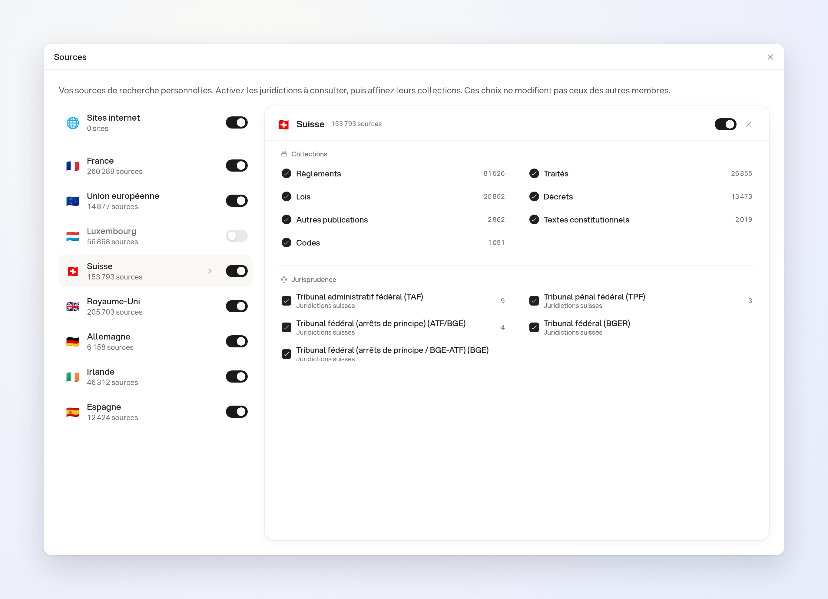Click the globe icon for Sites internet
The width and height of the screenshot is (828, 599).
point(73,123)
